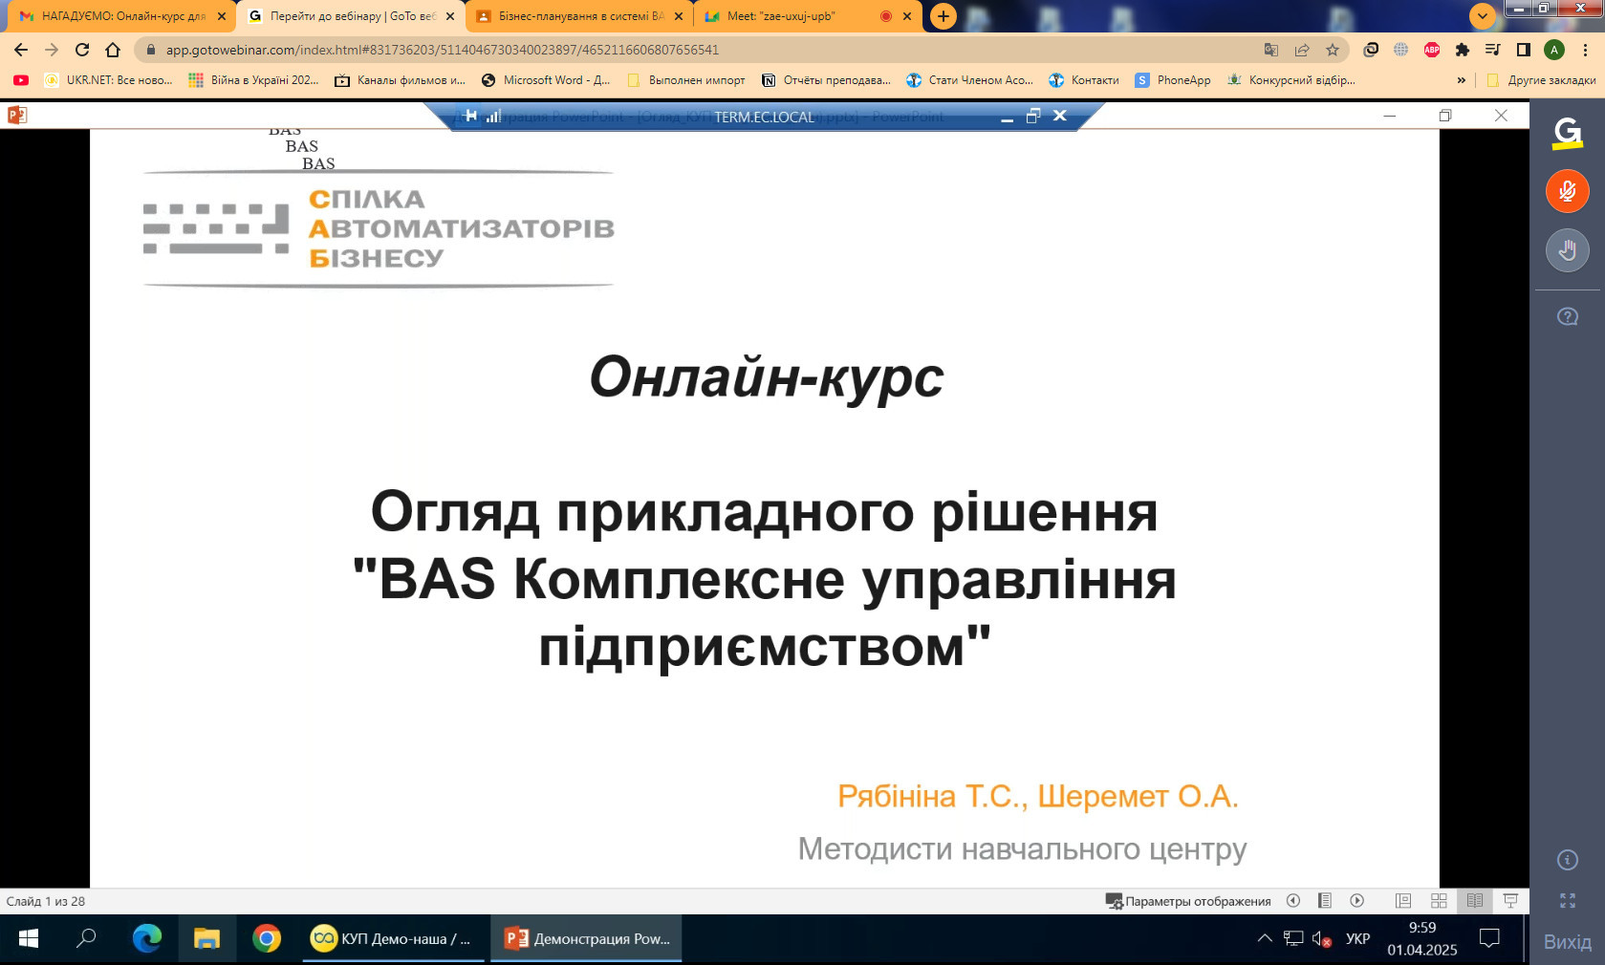Open the Windows notification center
The height and width of the screenshot is (965, 1605).
coord(1489,939)
